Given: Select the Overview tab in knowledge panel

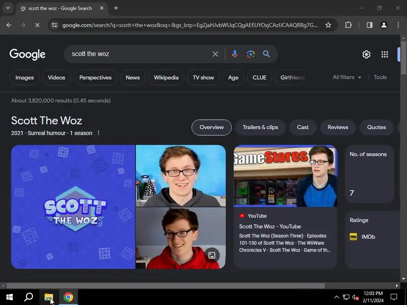Looking at the screenshot, I should click(x=211, y=127).
